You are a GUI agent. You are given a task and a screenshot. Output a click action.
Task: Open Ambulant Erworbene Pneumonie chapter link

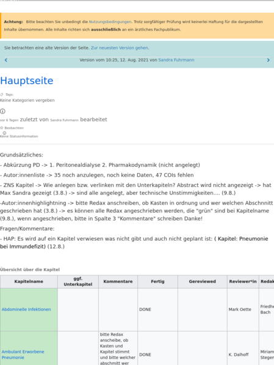[x=23, y=355]
